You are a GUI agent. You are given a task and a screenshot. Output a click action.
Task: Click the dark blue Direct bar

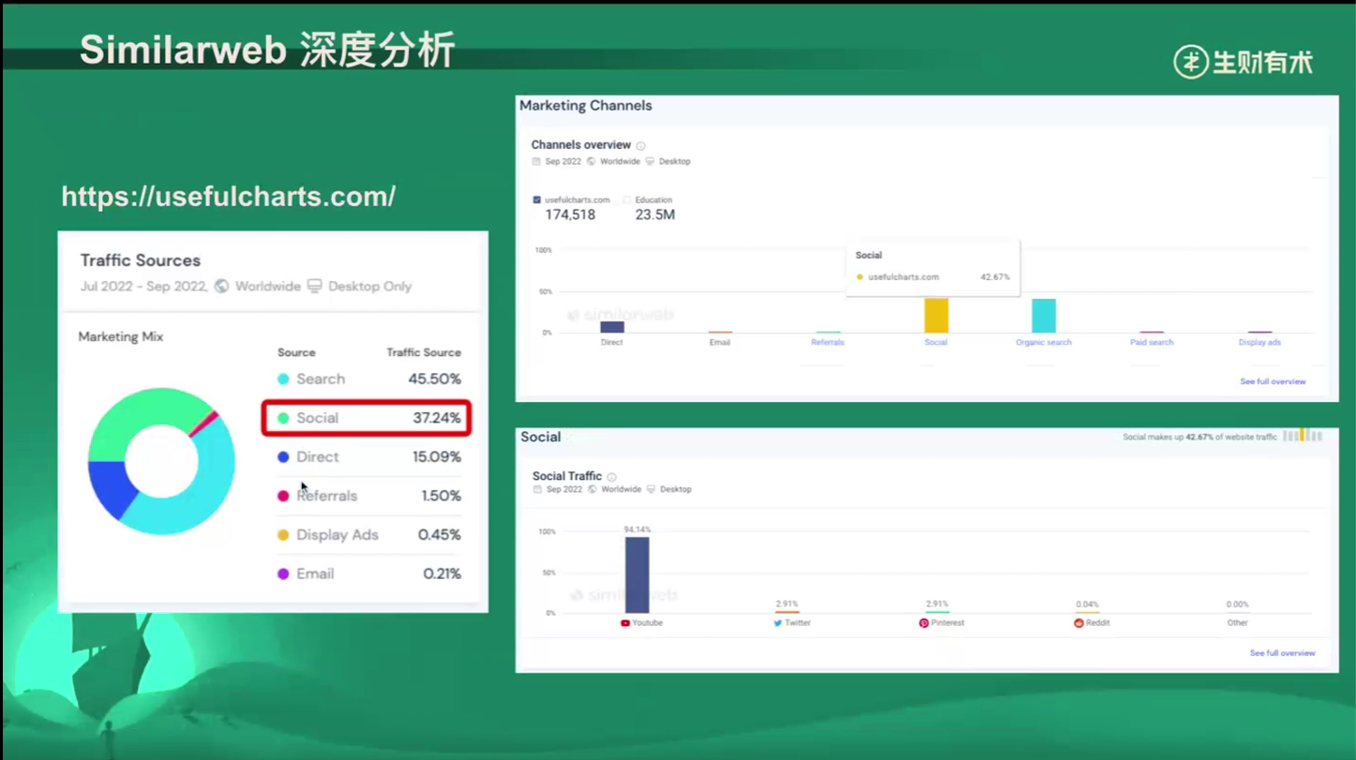(x=611, y=327)
